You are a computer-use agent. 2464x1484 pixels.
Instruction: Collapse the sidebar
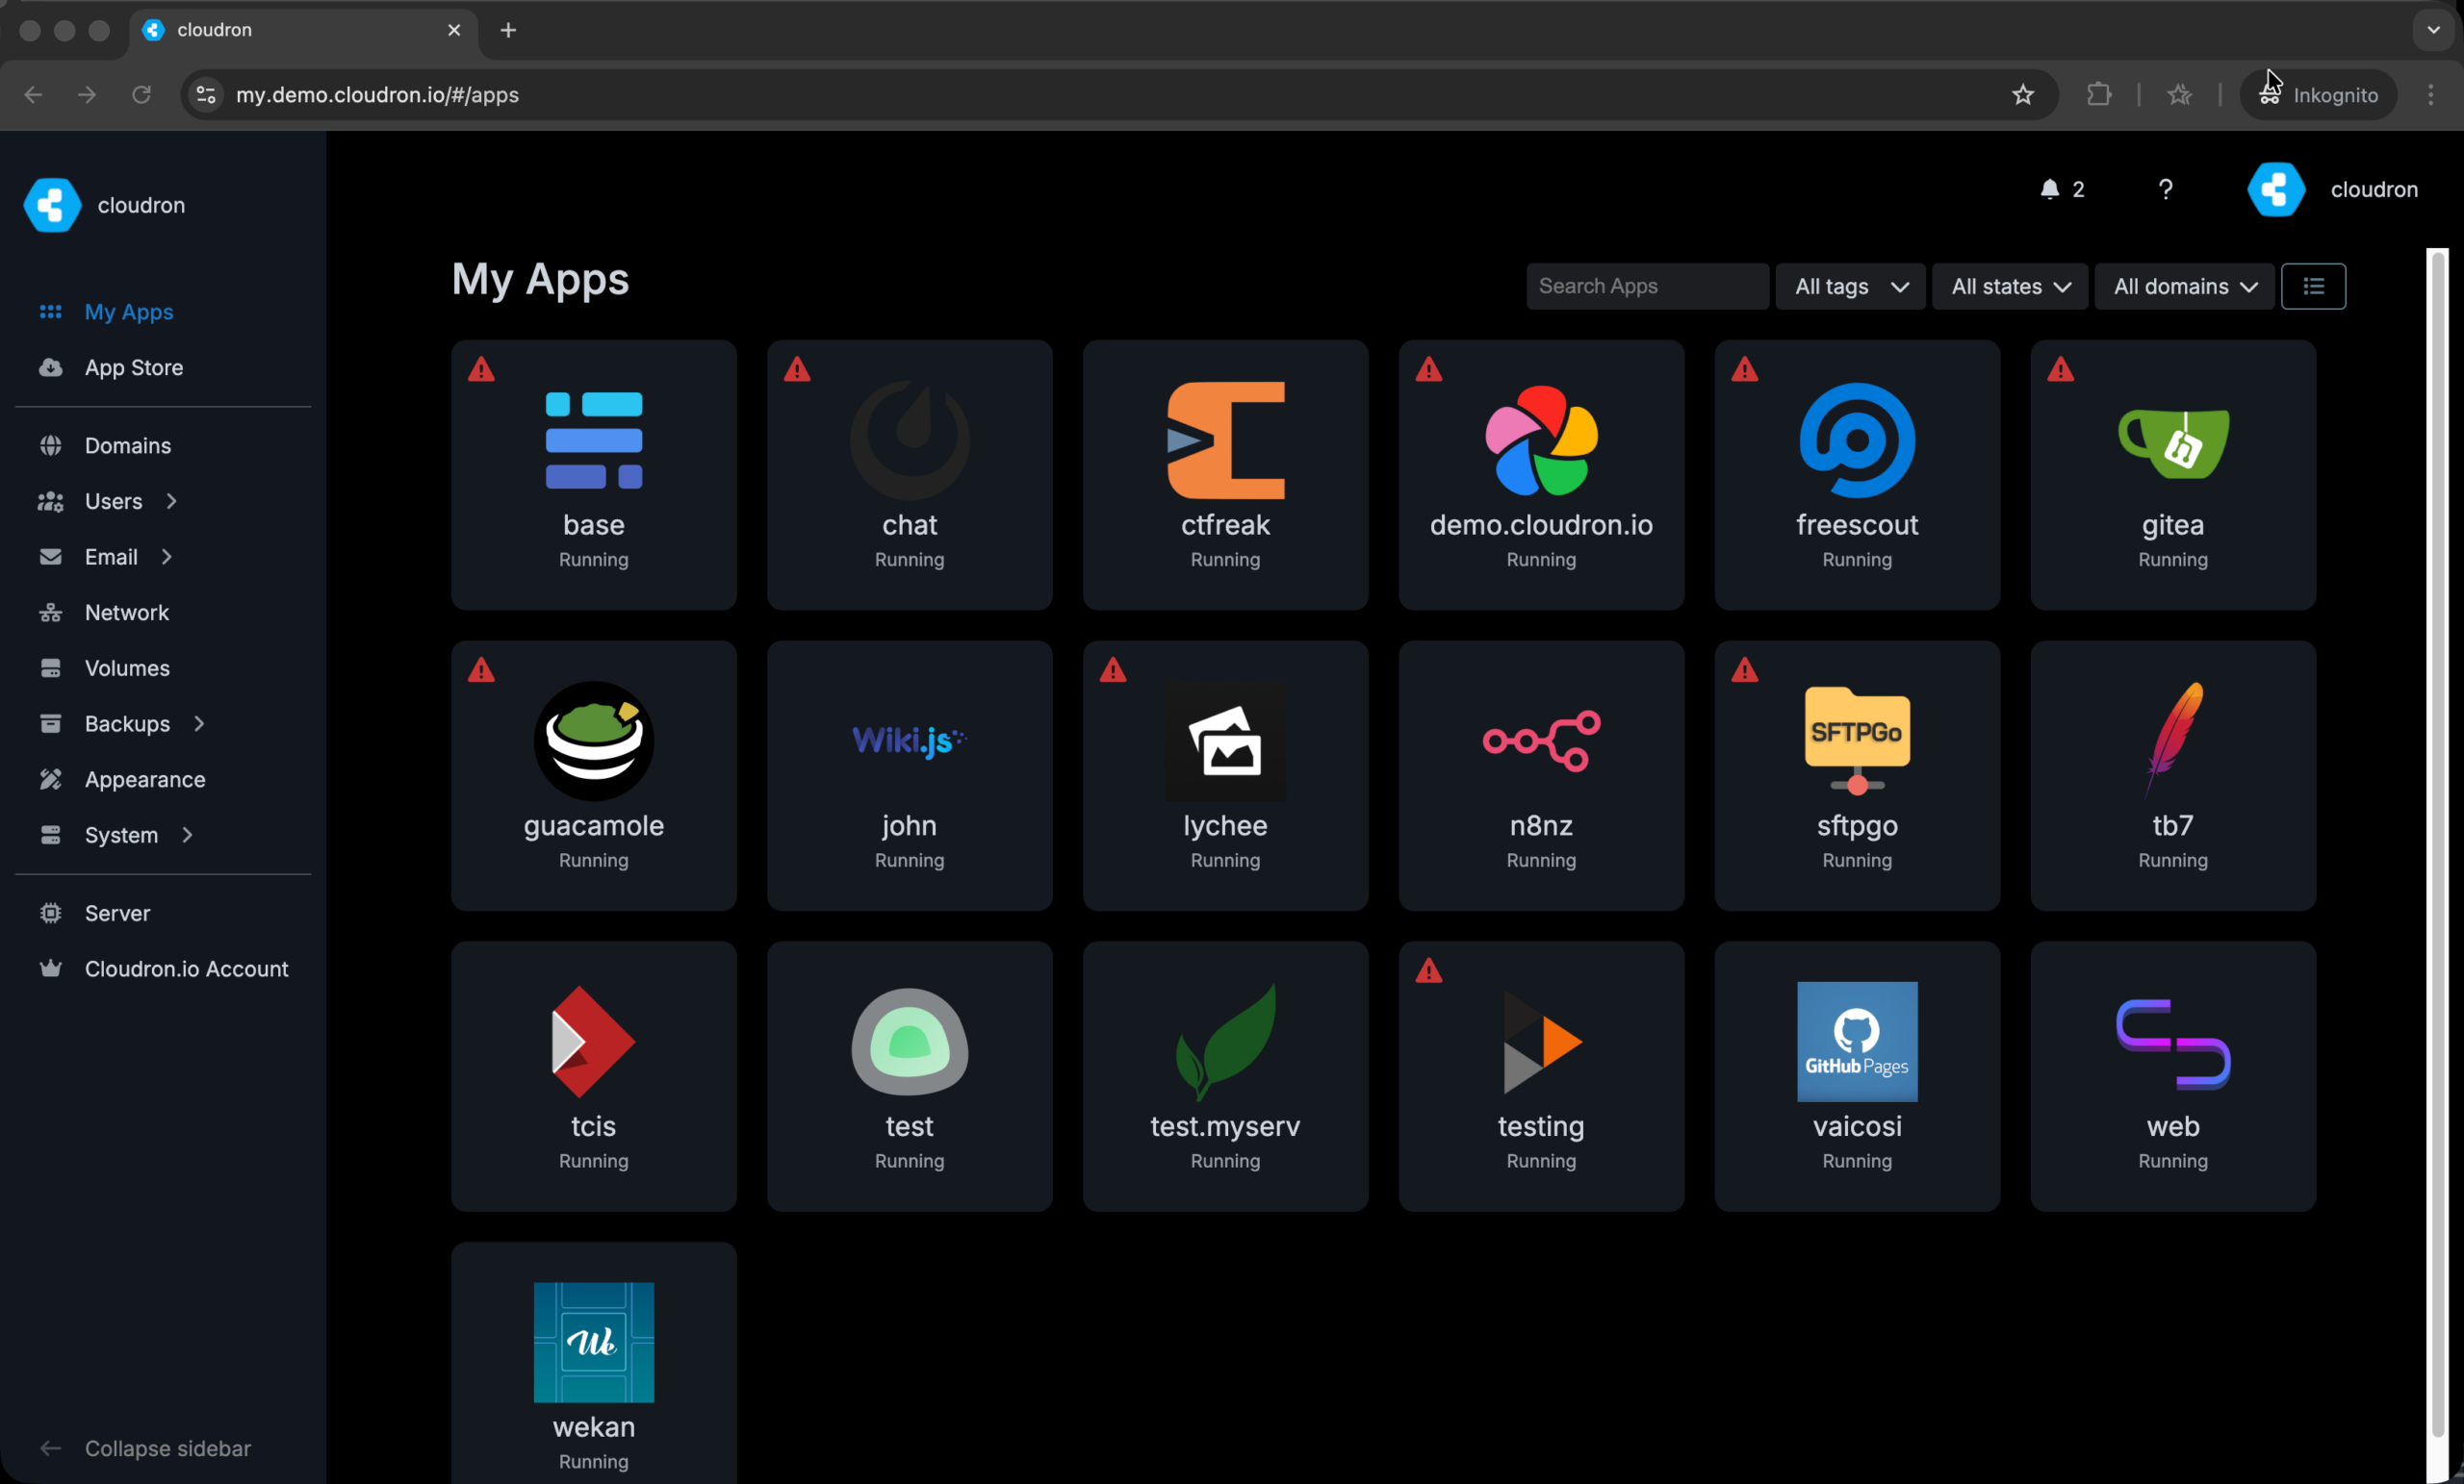pos(145,1448)
